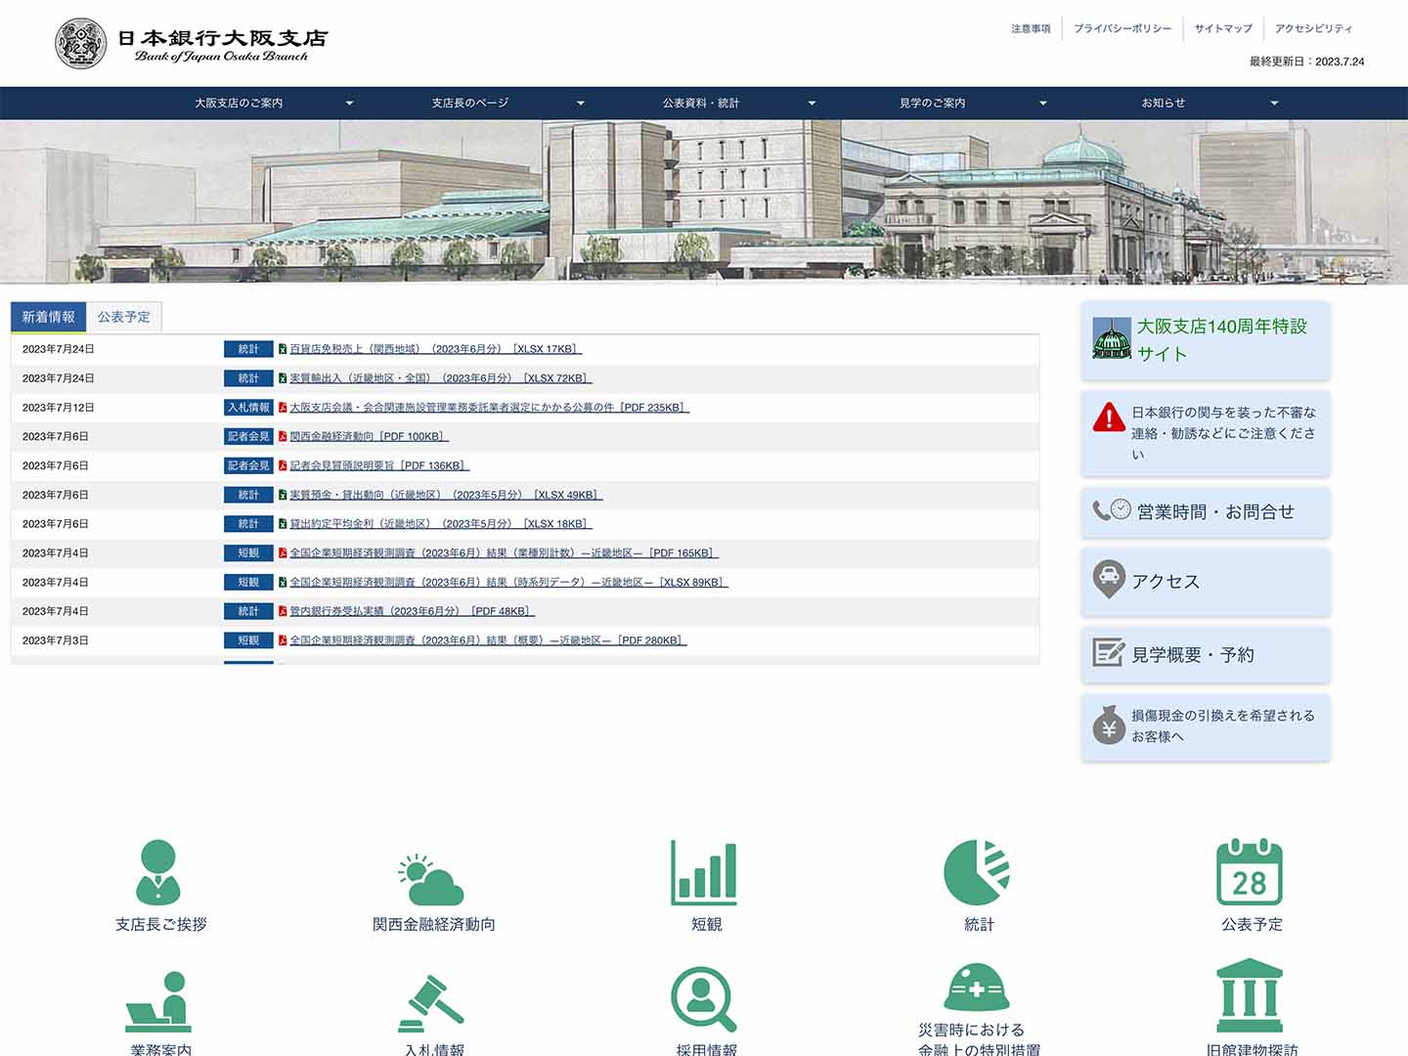The width and height of the screenshot is (1408, 1056).
Task: Click PDF icon beside 記者会見冒頭説明要旨
Action: (x=283, y=465)
